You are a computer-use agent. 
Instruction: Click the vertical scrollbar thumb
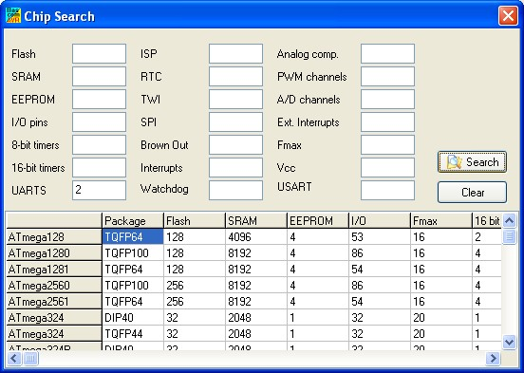(x=510, y=236)
